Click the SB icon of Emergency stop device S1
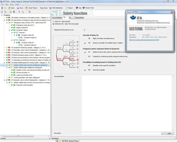 click(x=14, y=25)
